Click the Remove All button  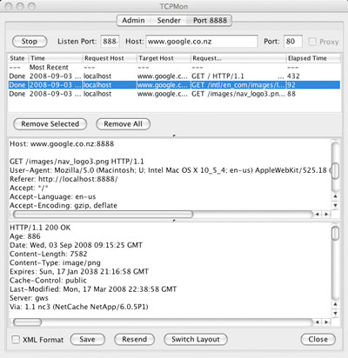pos(123,124)
